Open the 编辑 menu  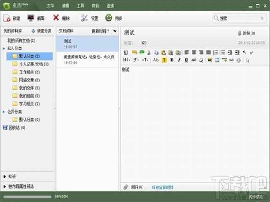pos(65,6)
